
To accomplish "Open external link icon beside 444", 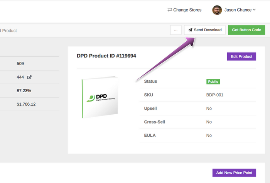I will 29,77.
